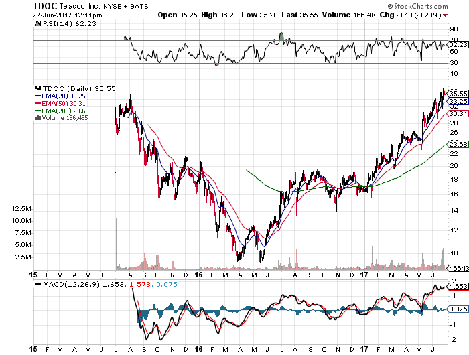Click the red EMA(50) line swatch
This screenshot has height=355, width=469.
point(38,103)
